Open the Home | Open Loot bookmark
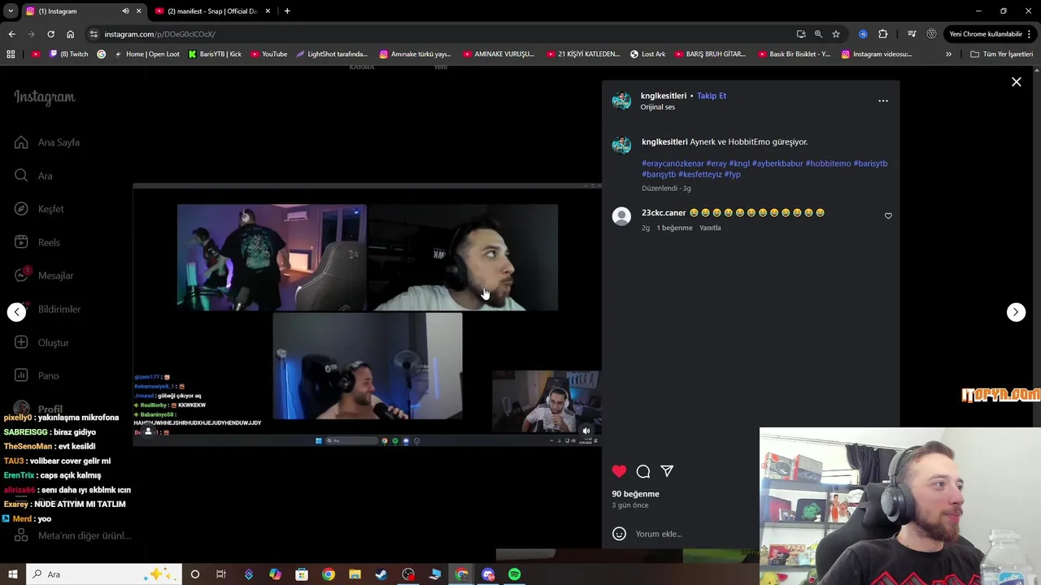 146,54
